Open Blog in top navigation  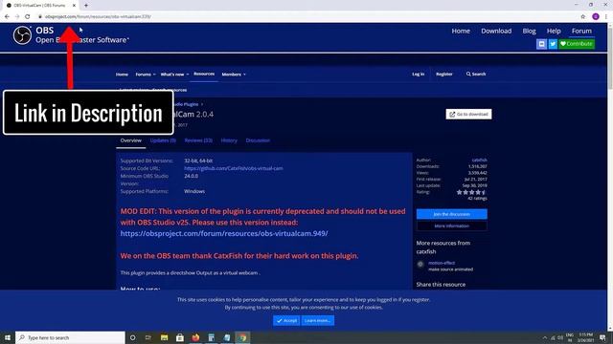(x=529, y=31)
